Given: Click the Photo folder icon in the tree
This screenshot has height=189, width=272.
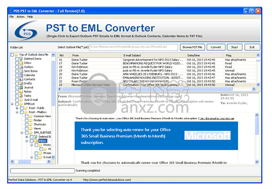Looking at the screenshot, I should point(41,145).
